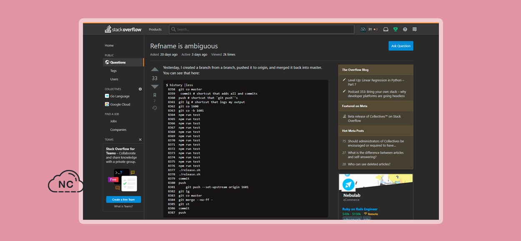This screenshot has width=521, height=241.
Task: Click the question title Refname is ambiguous
Action: click(184, 46)
